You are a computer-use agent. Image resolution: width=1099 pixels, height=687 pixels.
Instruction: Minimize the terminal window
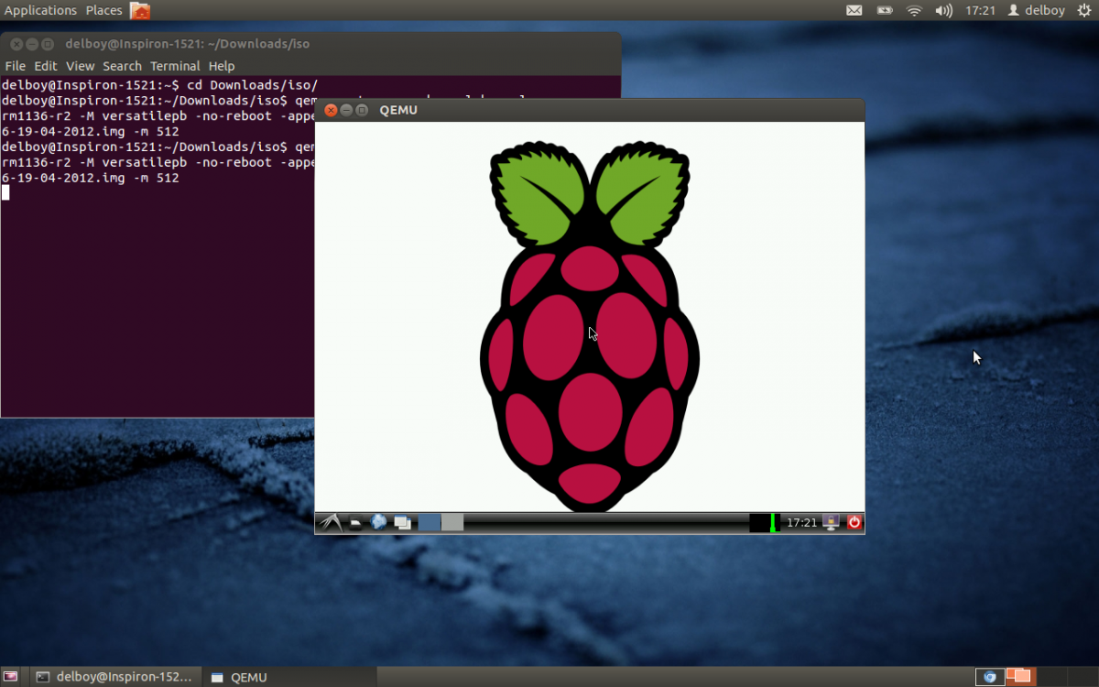31,44
